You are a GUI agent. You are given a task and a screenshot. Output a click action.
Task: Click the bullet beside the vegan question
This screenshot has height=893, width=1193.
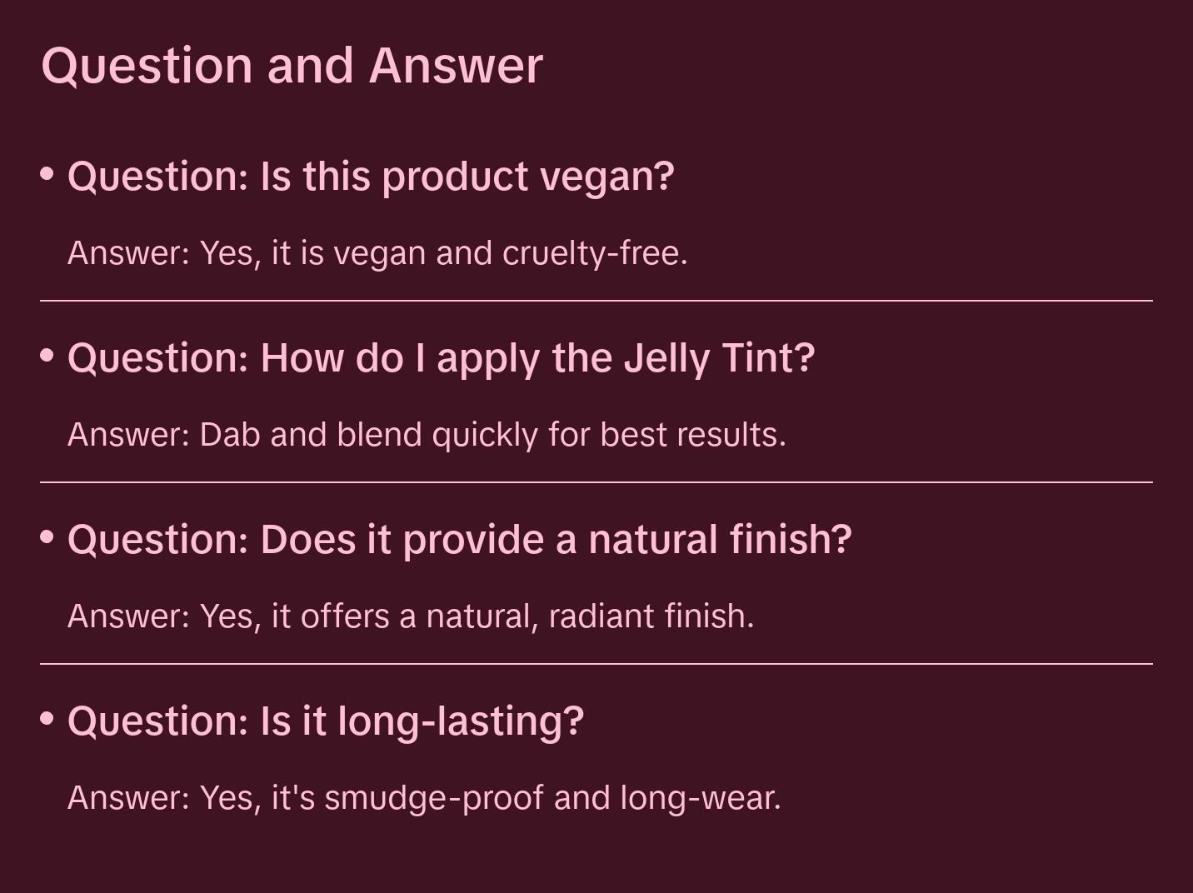coord(47,174)
